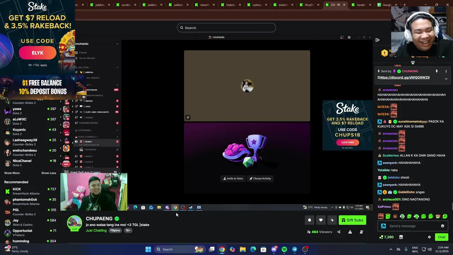Switch to the sunshin browser tab
Viewport: 453px width, 255px height.
pos(126,5)
